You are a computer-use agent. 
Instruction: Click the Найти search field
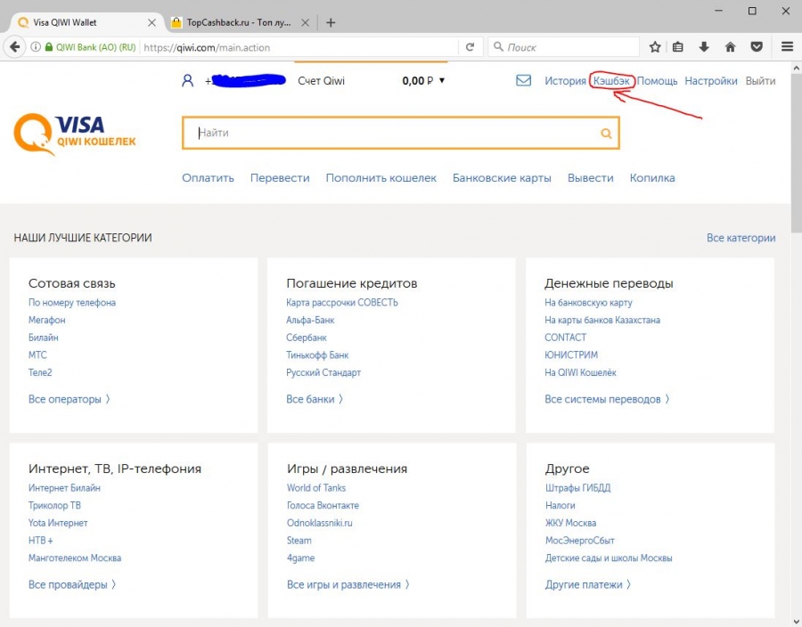pos(392,133)
